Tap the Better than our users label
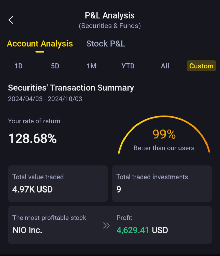 164,148
